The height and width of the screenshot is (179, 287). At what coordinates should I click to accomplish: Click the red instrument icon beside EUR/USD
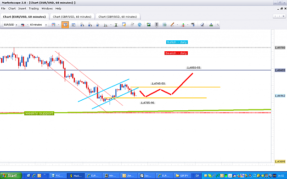(x=23, y=25)
